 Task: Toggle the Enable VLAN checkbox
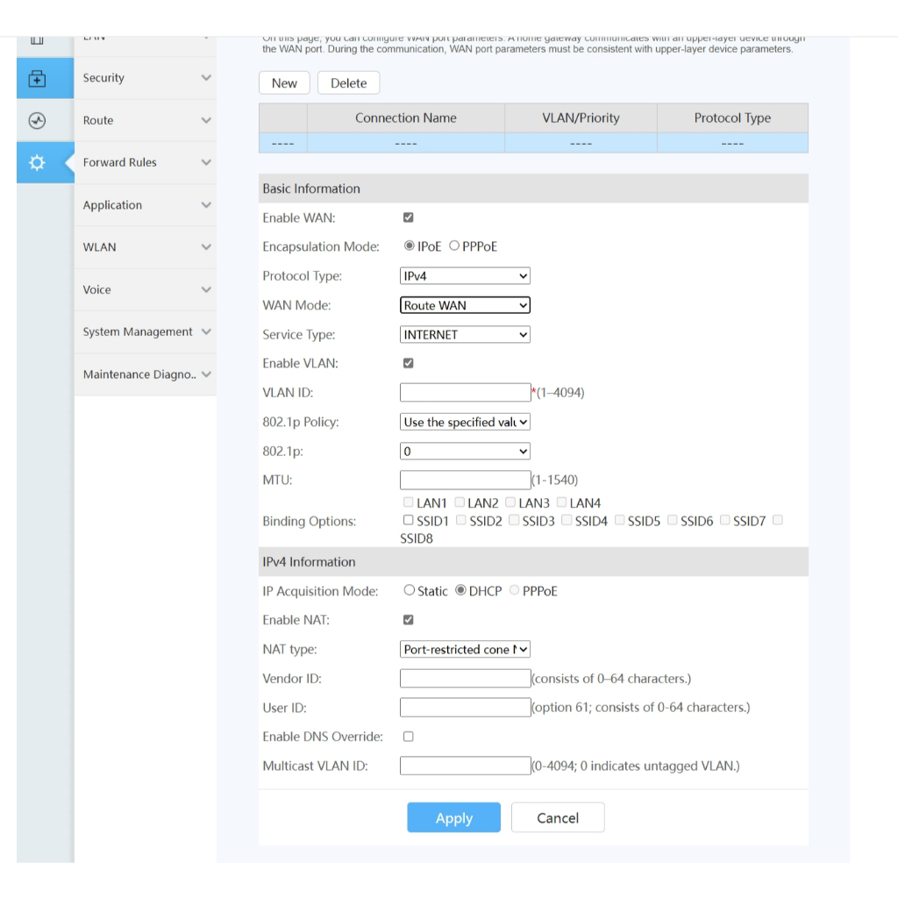click(x=408, y=363)
